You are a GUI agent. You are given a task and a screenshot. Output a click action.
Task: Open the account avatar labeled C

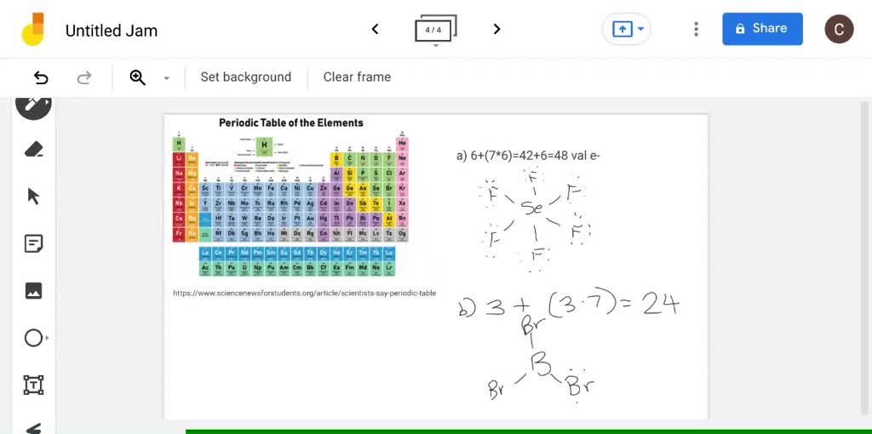[839, 29]
